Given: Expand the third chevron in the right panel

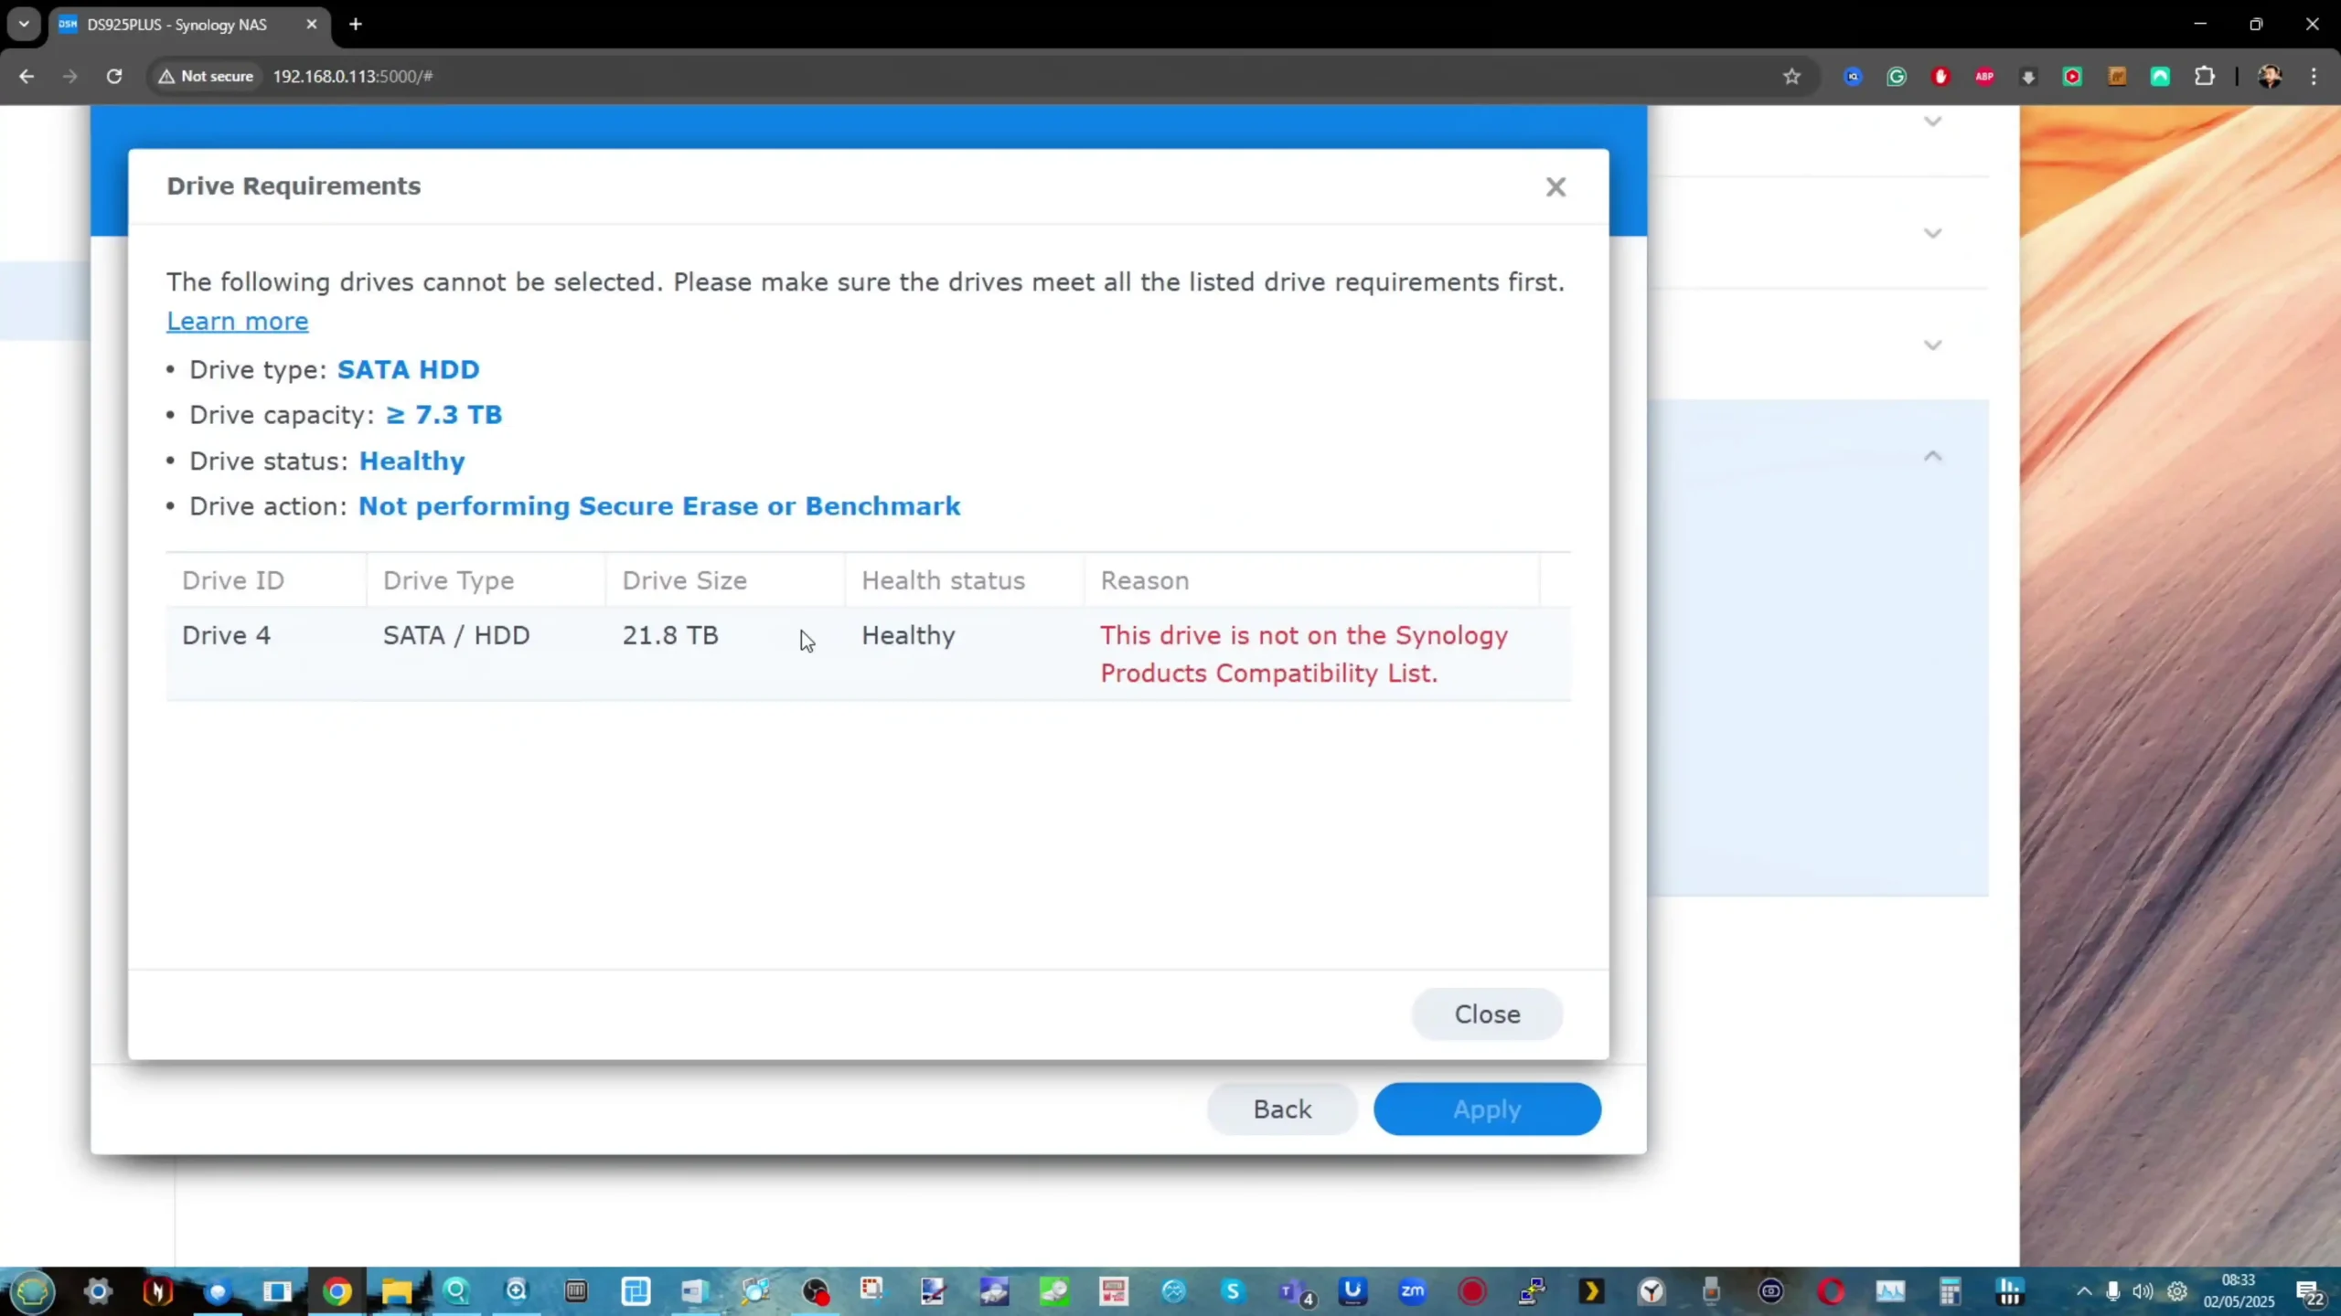Looking at the screenshot, I should coord(1932,345).
